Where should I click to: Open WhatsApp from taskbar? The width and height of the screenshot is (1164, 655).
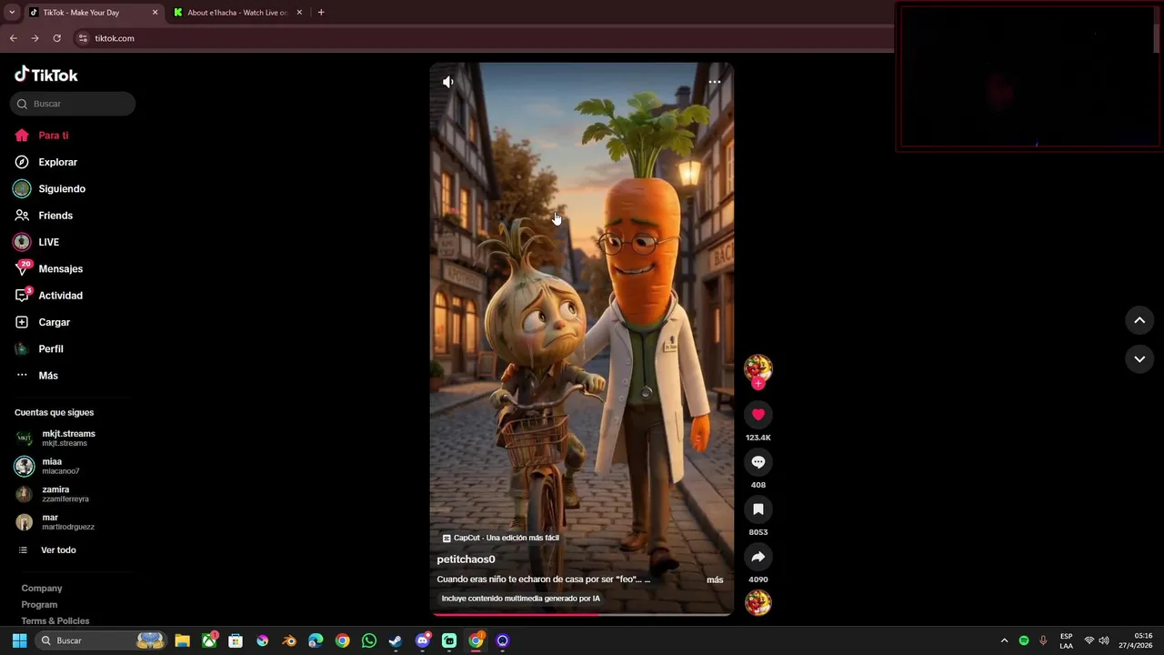(368, 640)
